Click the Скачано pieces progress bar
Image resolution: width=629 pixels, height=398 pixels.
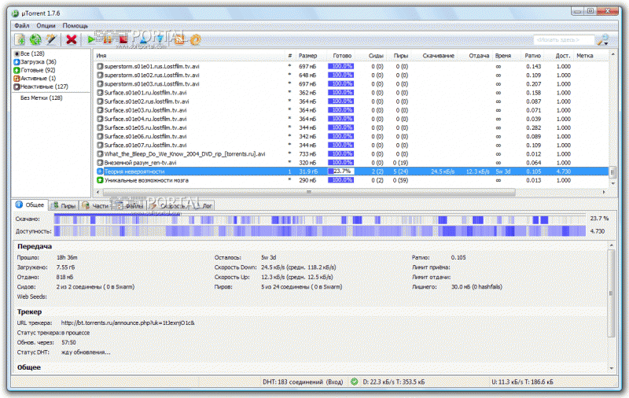[320, 219]
